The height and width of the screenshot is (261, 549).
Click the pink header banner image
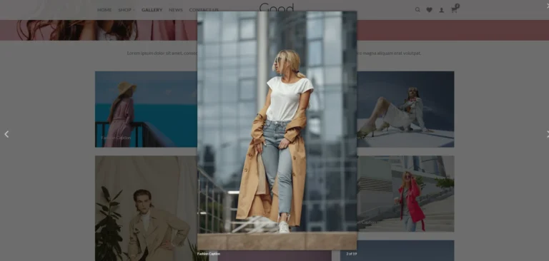pyautogui.click(x=99, y=30)
